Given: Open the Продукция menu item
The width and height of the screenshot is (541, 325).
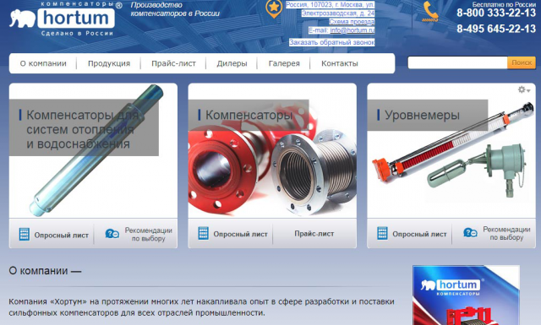Looking at the screenshot, I should (x=109, y=63).
